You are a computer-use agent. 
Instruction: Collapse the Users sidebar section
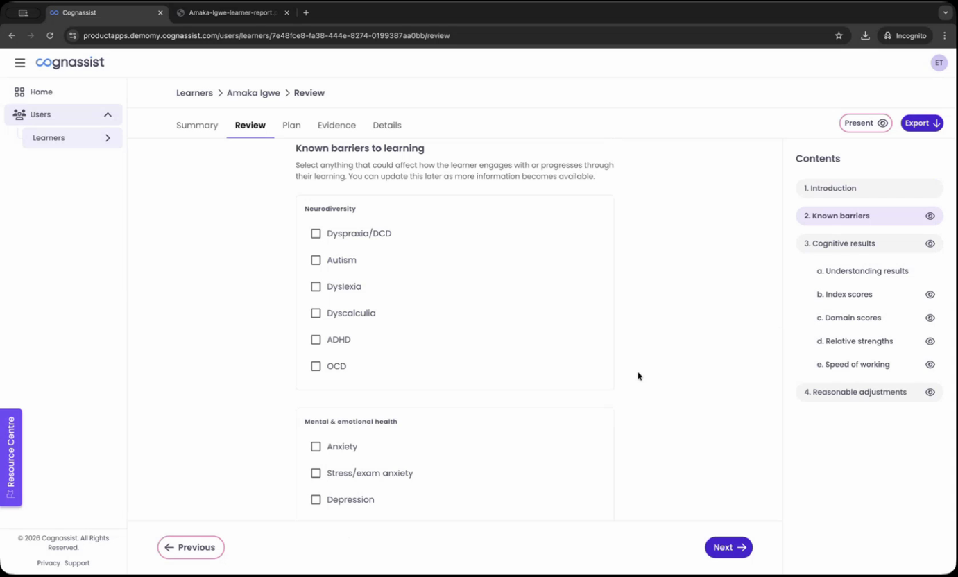tap(108, 114)
